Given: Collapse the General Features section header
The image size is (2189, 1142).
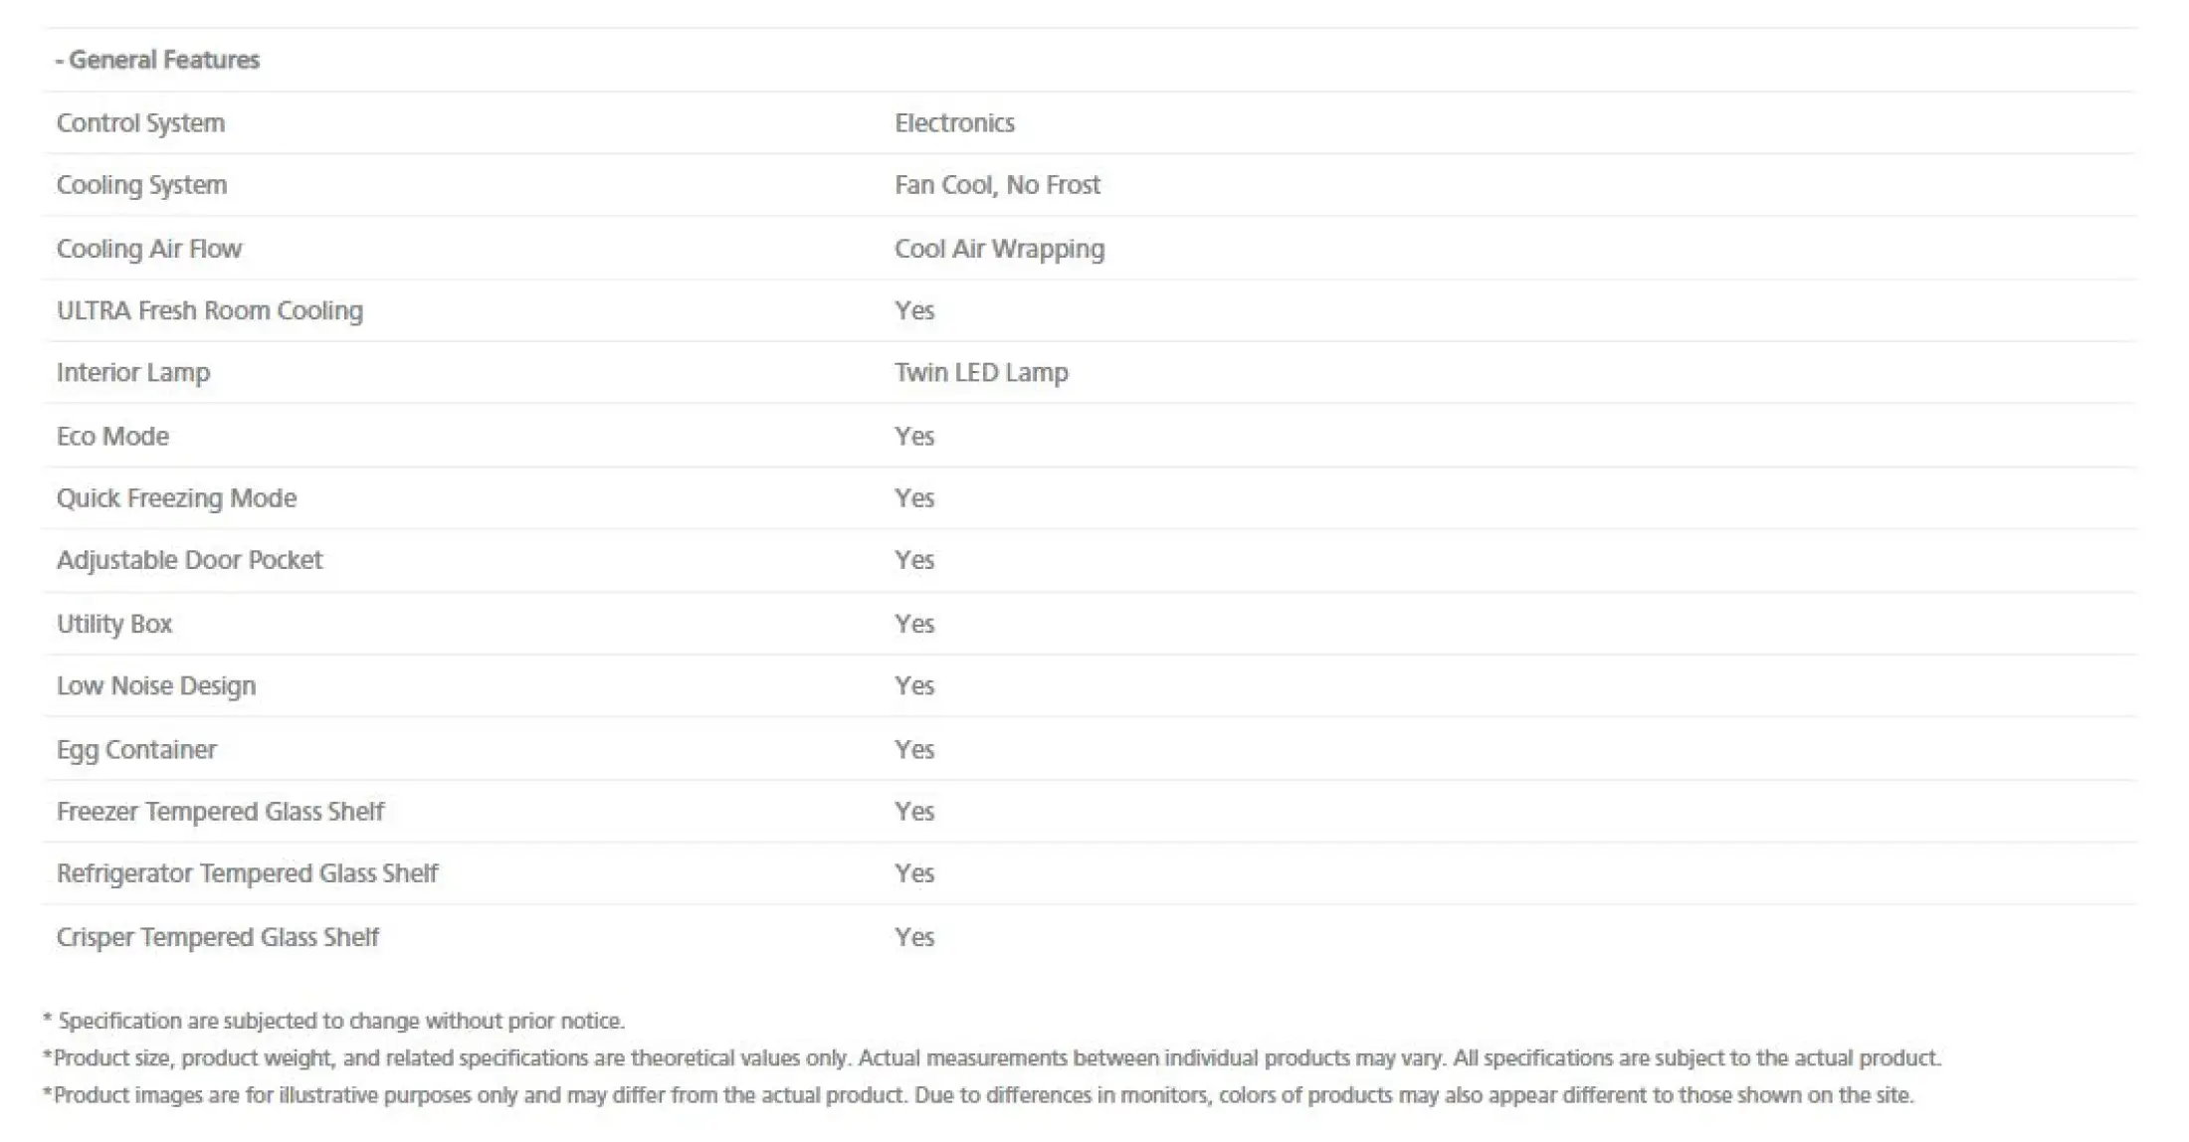Looking at the screenshot, I should [157, 60].
